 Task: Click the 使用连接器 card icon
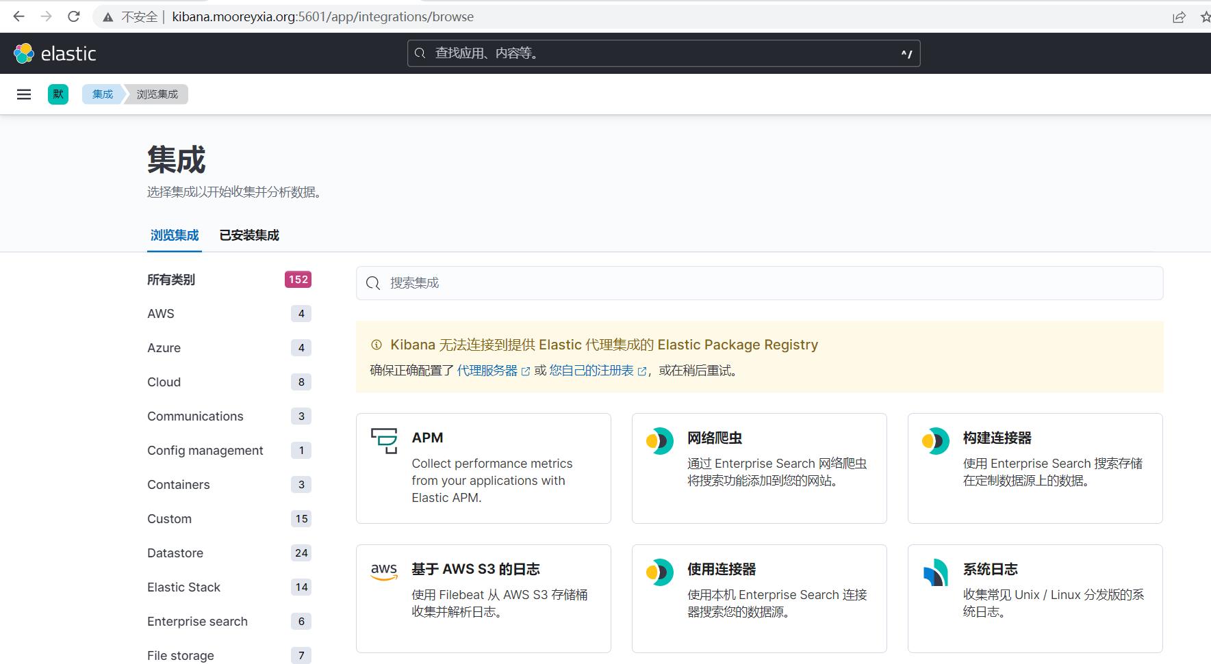pos(660,572)
